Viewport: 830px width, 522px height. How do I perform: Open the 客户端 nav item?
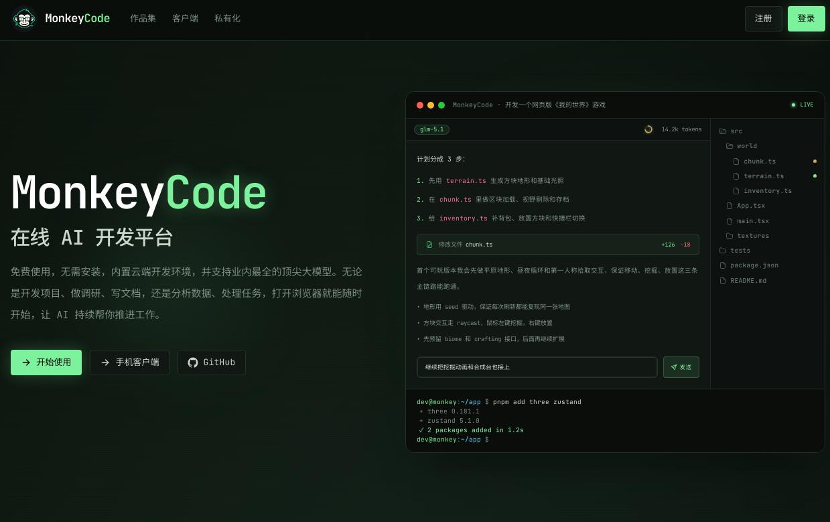click(x=185, y=19)
